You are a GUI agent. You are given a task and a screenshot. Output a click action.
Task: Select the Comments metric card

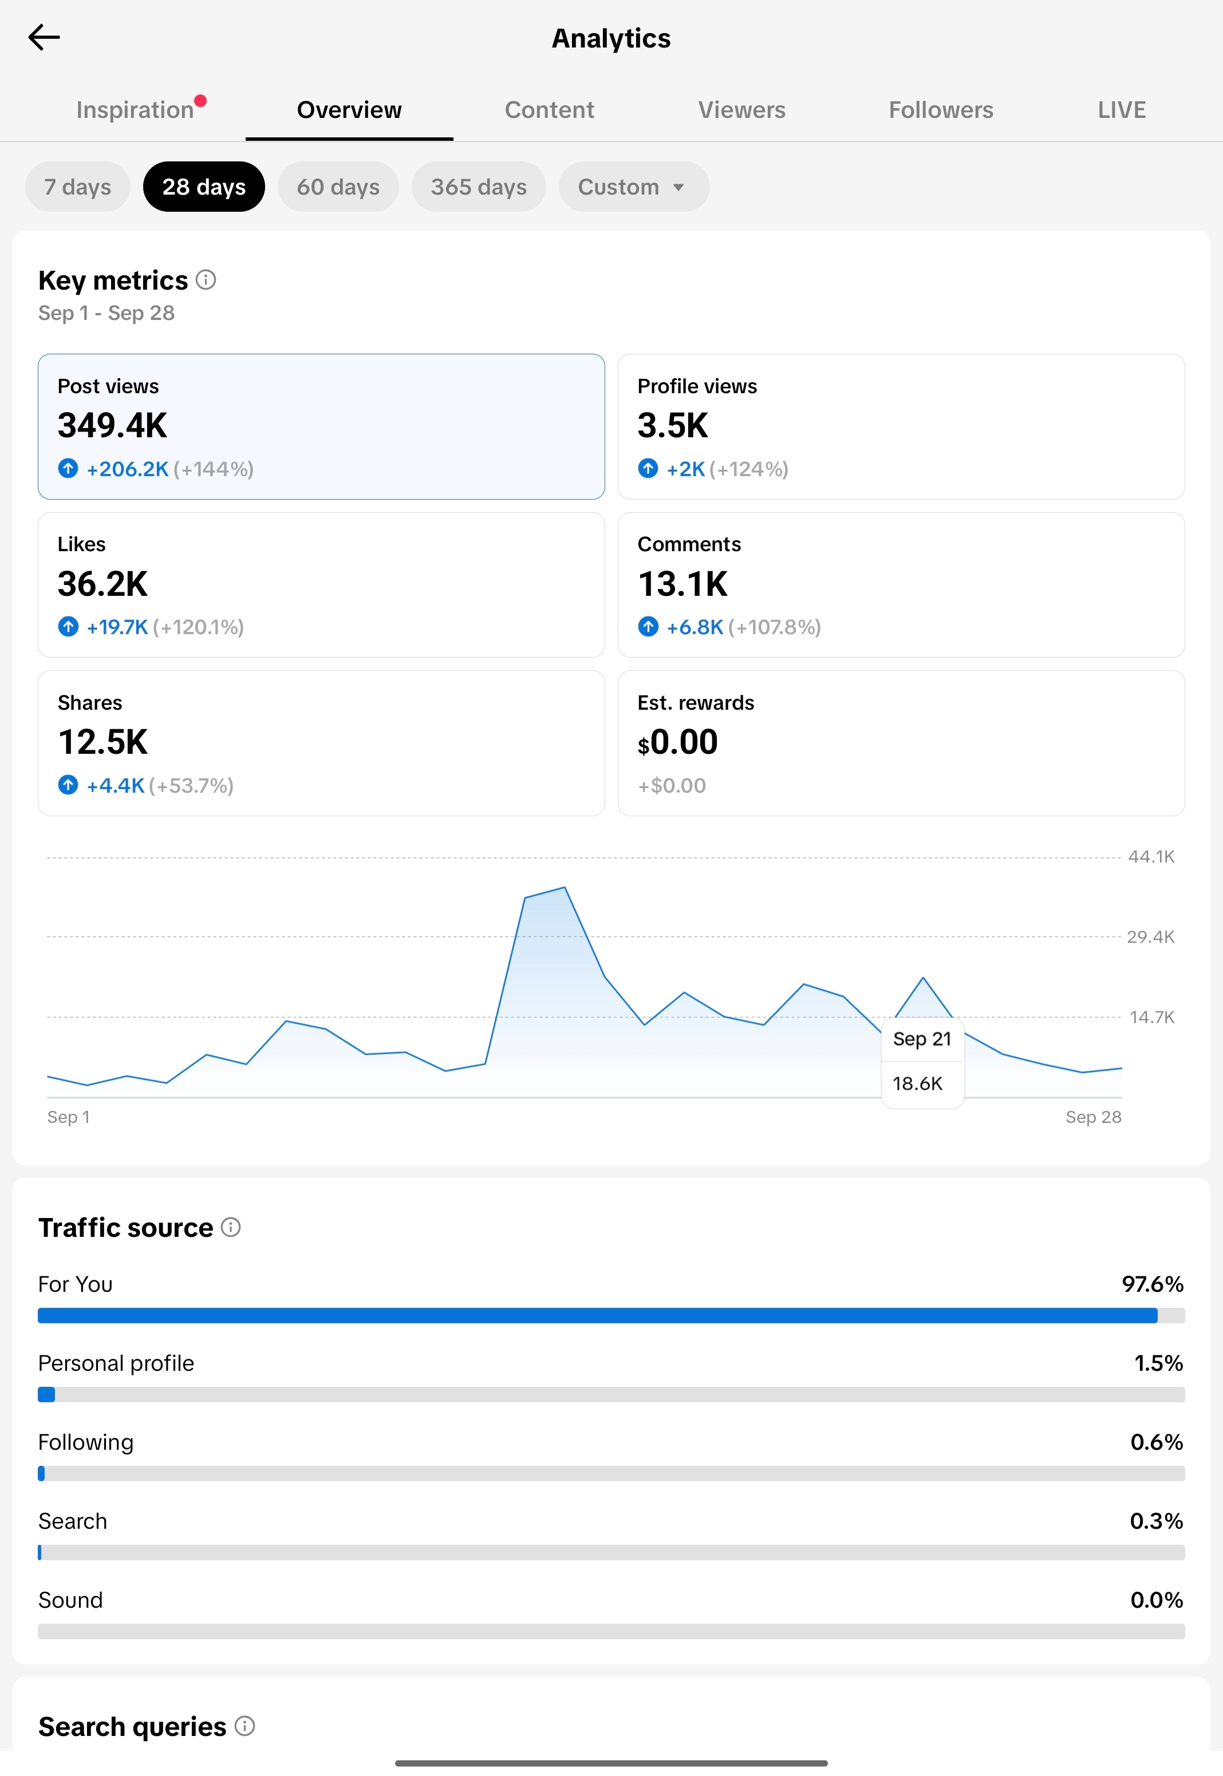[x=901, y=584]
